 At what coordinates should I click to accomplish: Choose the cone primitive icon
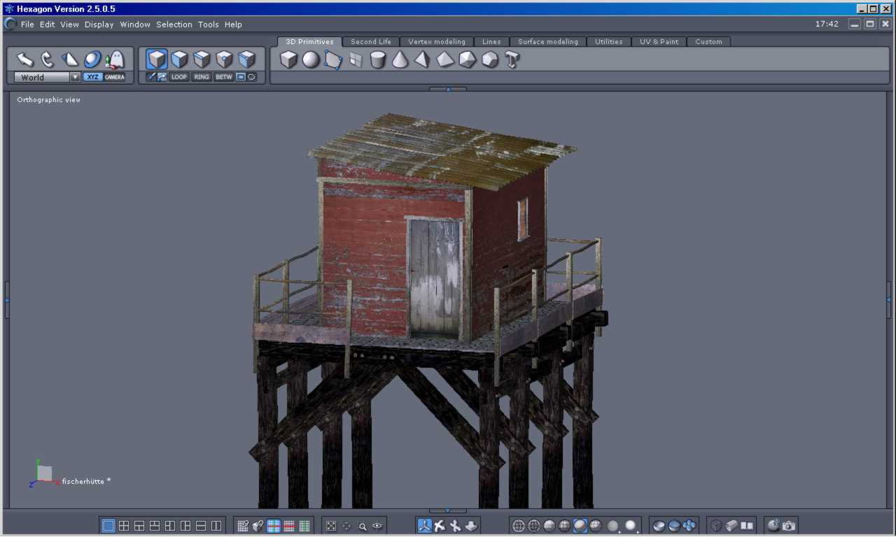click(400, 60)
